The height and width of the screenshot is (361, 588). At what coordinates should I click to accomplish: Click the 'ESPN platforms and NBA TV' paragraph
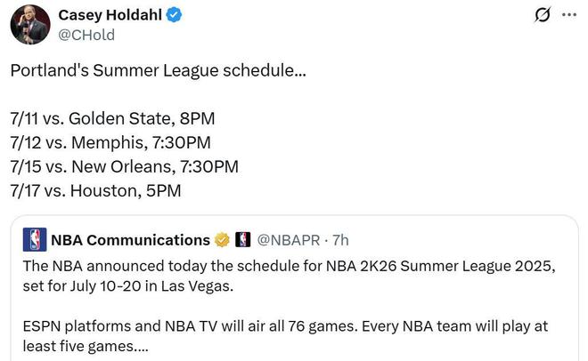coord(285,336)
